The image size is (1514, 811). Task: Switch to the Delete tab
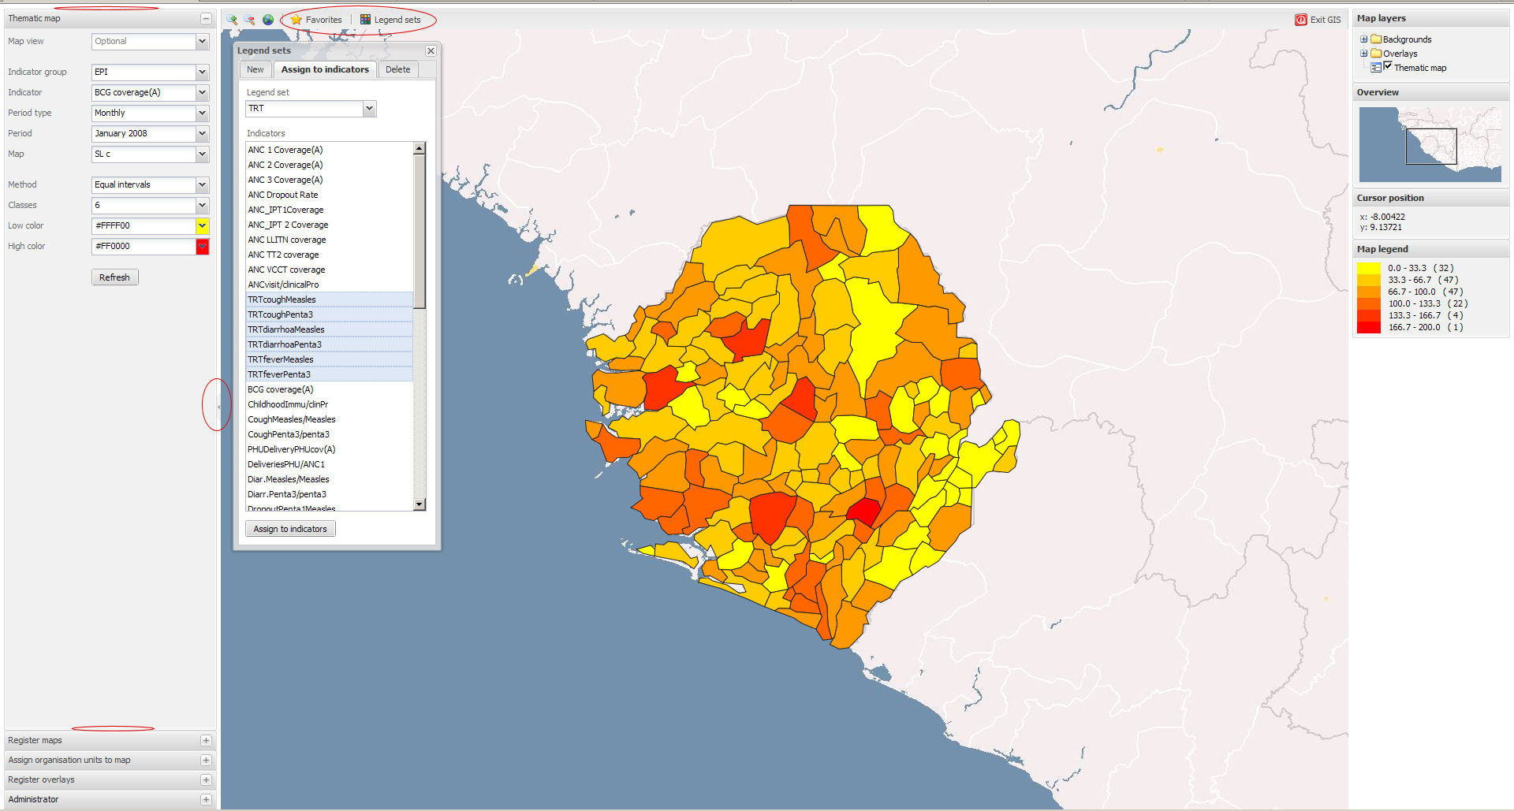(x=397, y=70)
